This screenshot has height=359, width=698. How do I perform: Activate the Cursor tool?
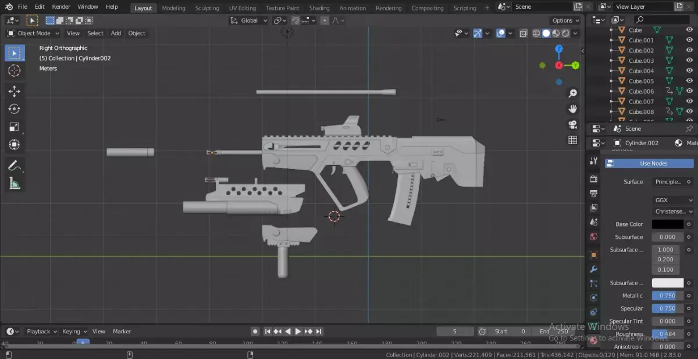pyautogui.click(x=15, y=70)
